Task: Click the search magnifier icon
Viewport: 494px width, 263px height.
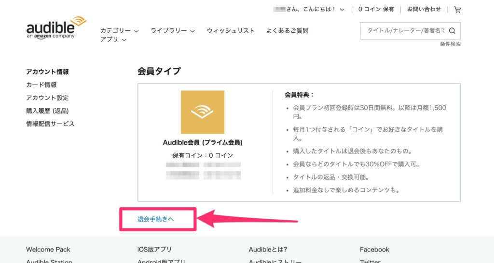Action: coord(452,31)
